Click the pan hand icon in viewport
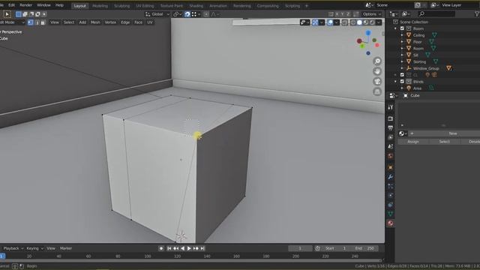 point(377,71)
